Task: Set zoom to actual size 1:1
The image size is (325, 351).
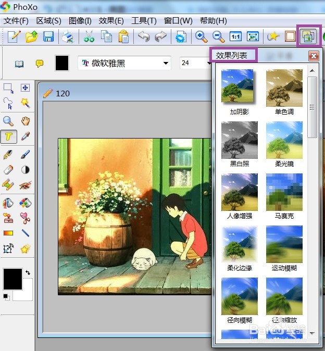Action: (235, 36)
